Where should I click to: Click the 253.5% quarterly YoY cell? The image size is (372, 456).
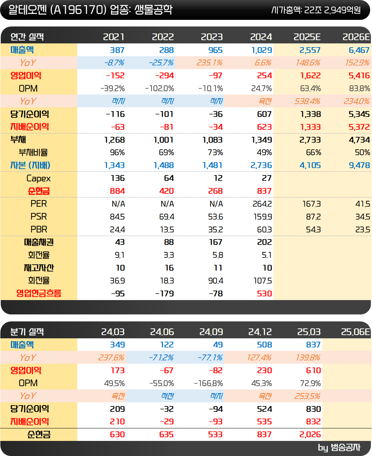(308, 396)
